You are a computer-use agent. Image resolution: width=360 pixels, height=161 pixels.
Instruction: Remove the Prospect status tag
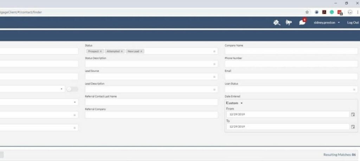pyautogui.click(x=101, y=51)
